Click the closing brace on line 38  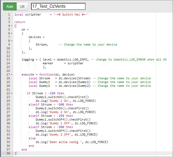pyautogui.click(x=15, y=153)
